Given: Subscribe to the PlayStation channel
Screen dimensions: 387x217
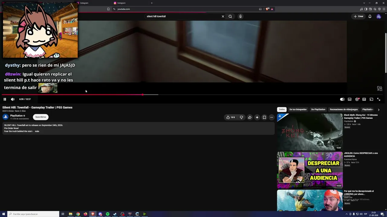Looking at the screenshot, I should coord(41,117).
